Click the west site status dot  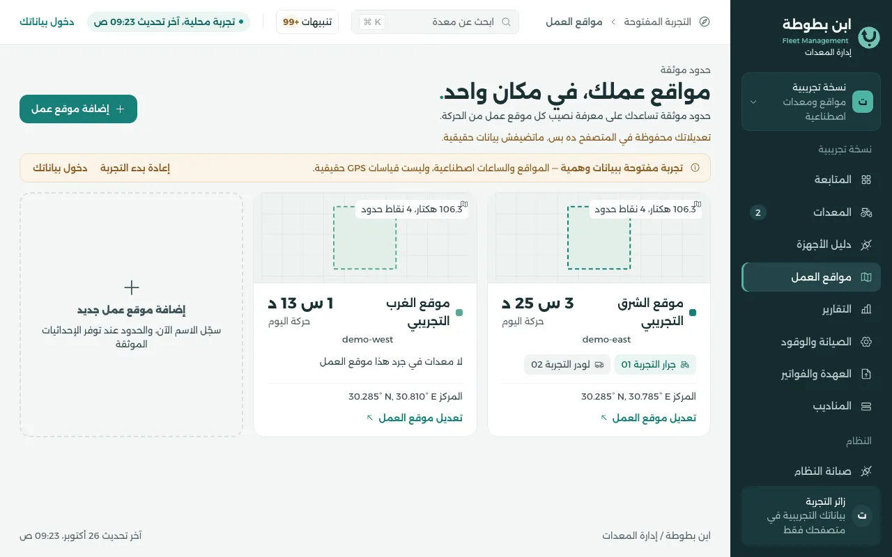pos(459,312)
